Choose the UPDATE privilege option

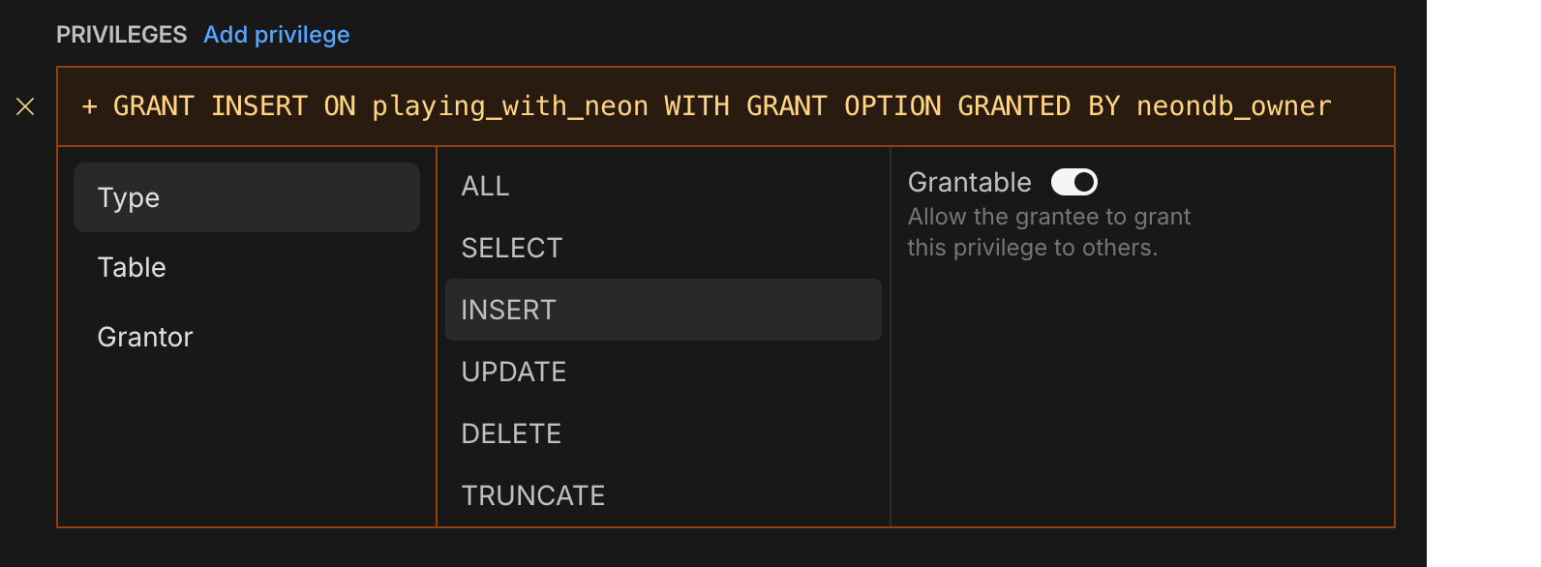(x=514, y=371)
